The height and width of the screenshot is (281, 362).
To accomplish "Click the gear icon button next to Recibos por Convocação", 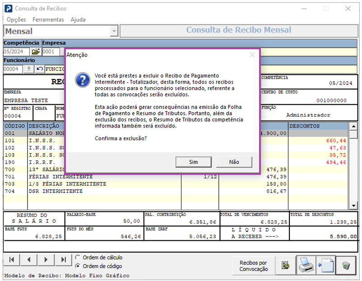I will 285,266.
